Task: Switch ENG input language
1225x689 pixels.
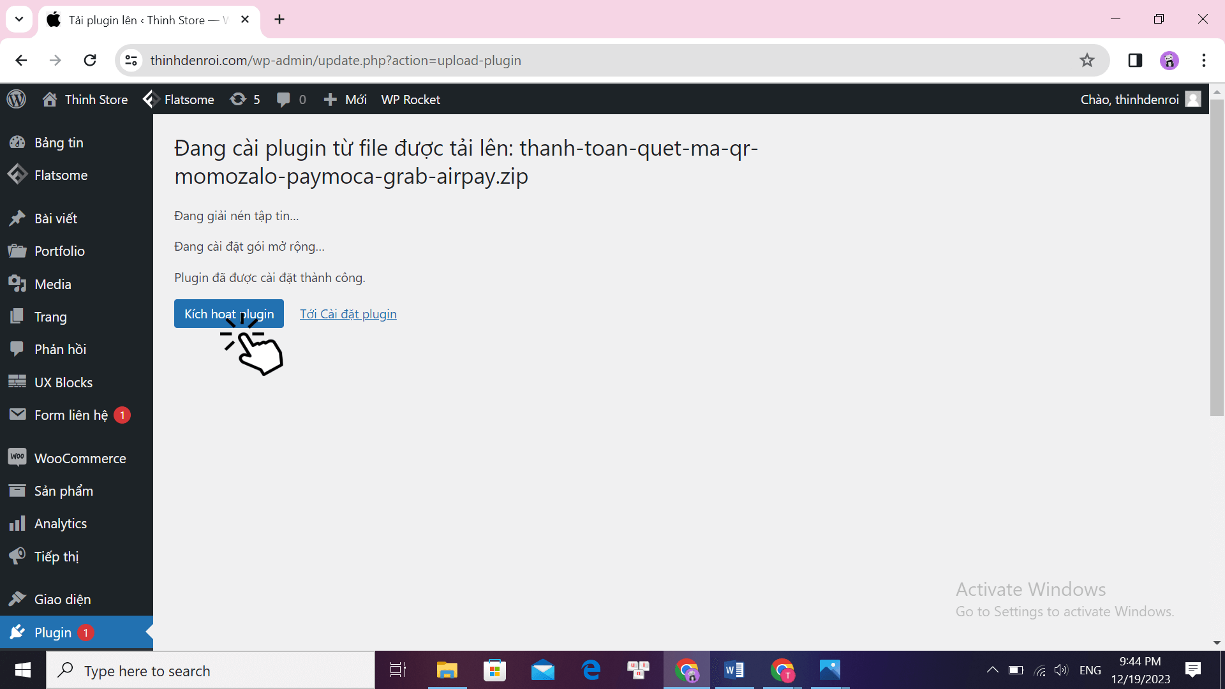Action: (1090, 670)
